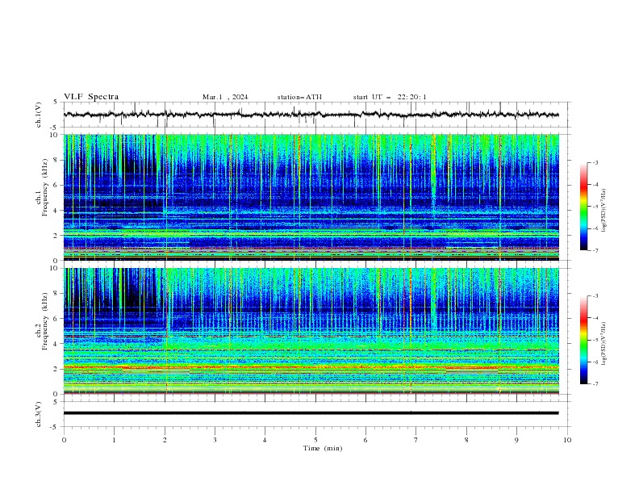Click the time axis tick label "5"
Image resolution: width=639 pixels, height=494 pixels.
[x=315, y=440]
